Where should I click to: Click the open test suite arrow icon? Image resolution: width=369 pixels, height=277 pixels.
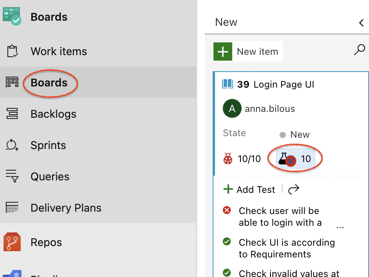click(294, 189)
